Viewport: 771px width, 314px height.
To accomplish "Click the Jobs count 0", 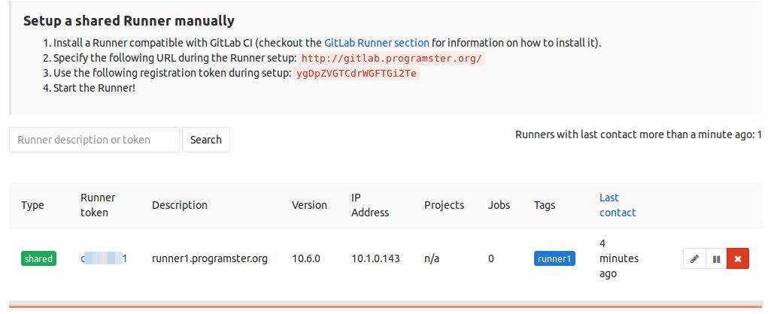I will coord(491,258).
